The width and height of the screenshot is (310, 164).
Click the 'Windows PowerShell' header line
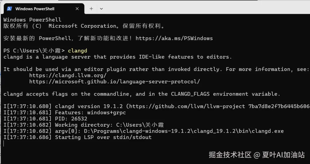coord(32,20)
